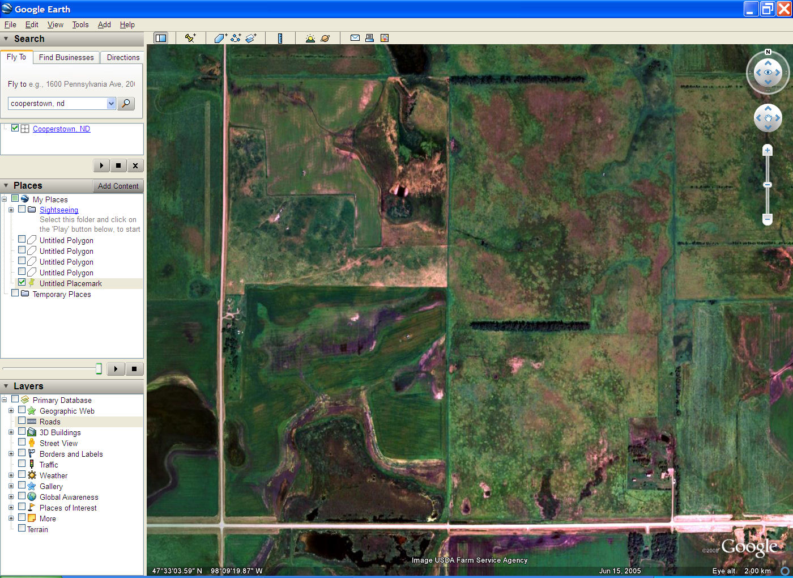Viewport: 793px width, 578px height.
Task: Toggle My Places checkbox
Action: click(x=15, y=198)
